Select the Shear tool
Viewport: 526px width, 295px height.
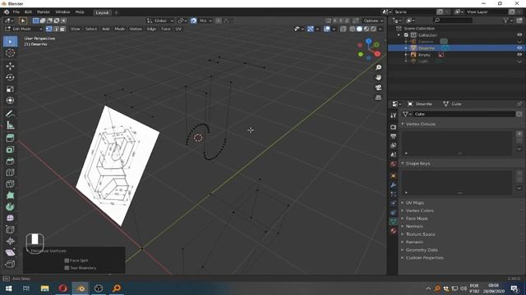pyautogui.click(x=10, y=252)
